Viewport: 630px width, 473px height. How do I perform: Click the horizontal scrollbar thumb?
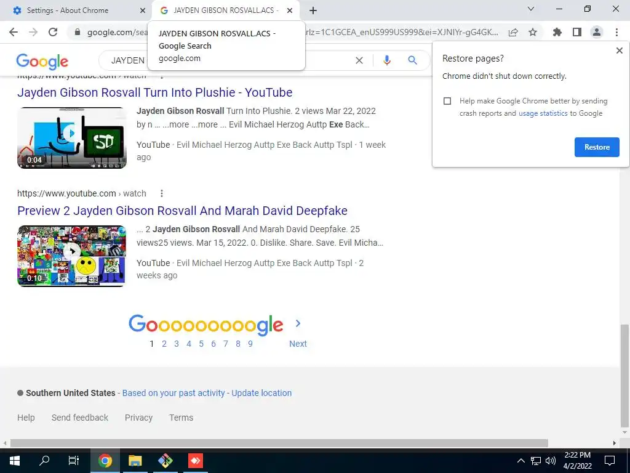[279, 443]
